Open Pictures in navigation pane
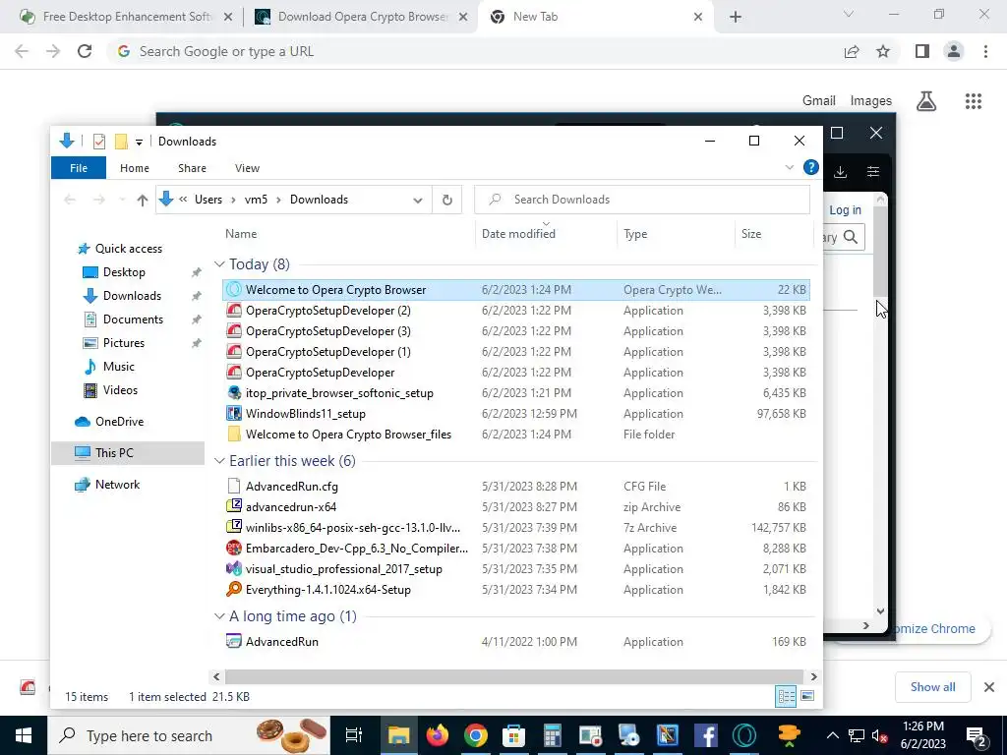Screen dimensions: 1007x755 coord(123,343)
